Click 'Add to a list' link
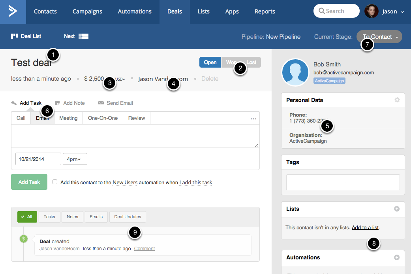411x274 pixels. tap(365, 228)
